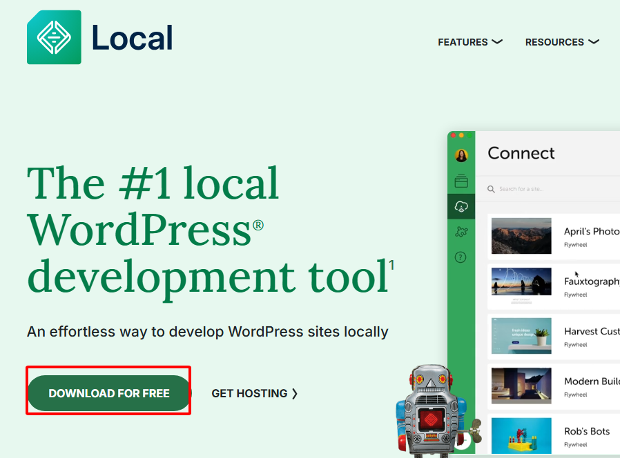Select the "Rob's Bots" site name

(587, 431)
